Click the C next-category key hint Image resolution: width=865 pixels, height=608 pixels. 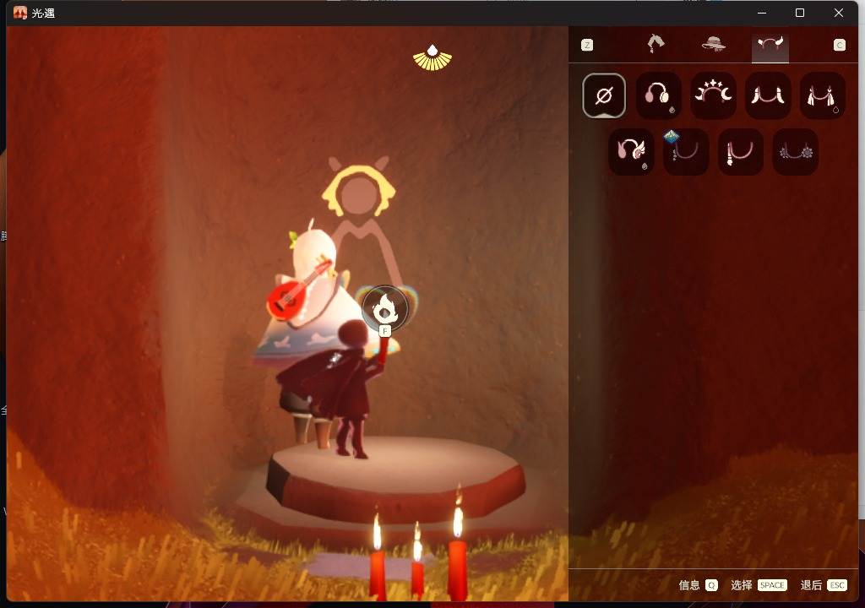(839, 45)
